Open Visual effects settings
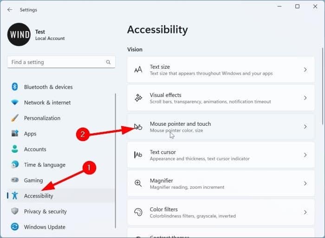The height and width of the screenshot is (238, 325). tap(221, 98)
